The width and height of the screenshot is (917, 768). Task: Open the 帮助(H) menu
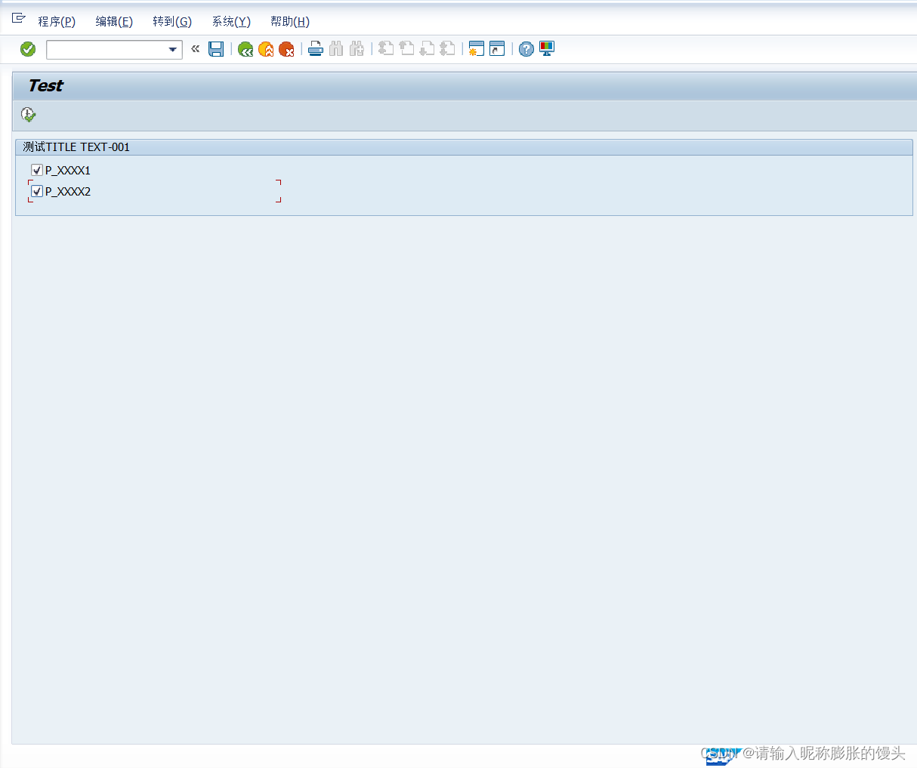click(290, 22)
